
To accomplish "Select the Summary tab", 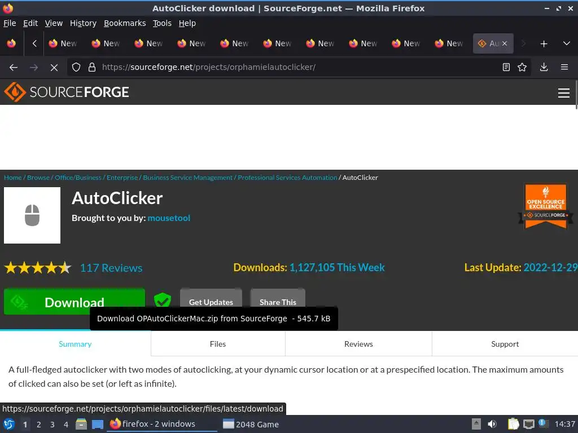I will click(75, 344).
